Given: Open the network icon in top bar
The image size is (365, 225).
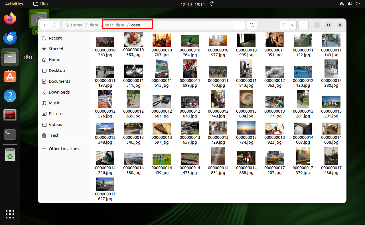Looking at the screenshot, I should pyautogui.click(x=342, y=4).
